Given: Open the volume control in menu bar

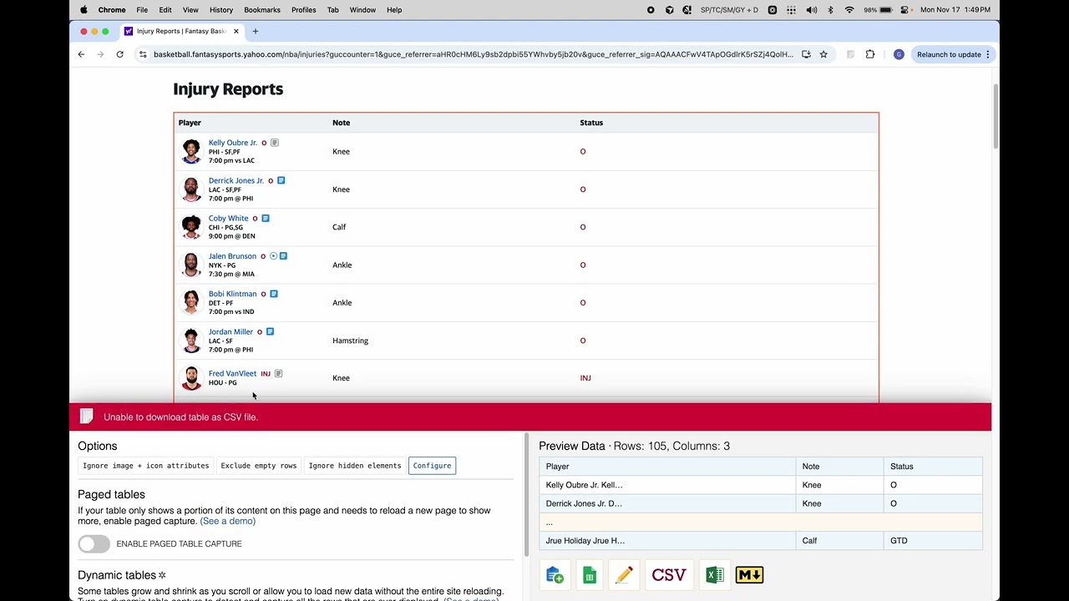Looking at the screenshot, I should tap(812, 10).
